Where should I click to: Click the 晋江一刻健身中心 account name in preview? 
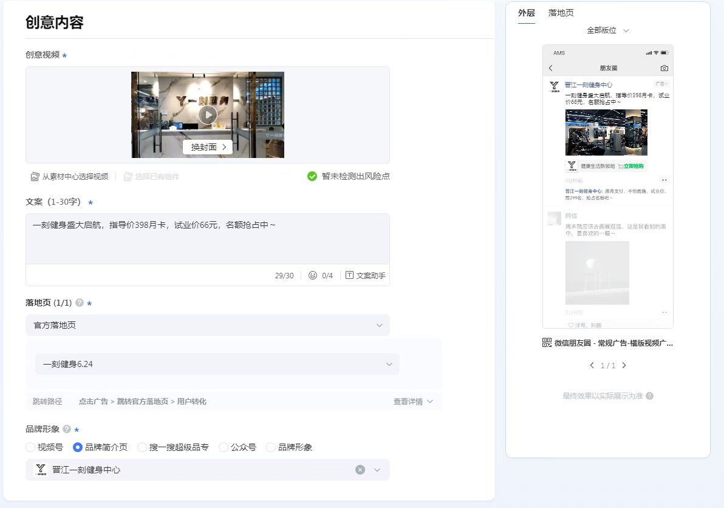588,84
